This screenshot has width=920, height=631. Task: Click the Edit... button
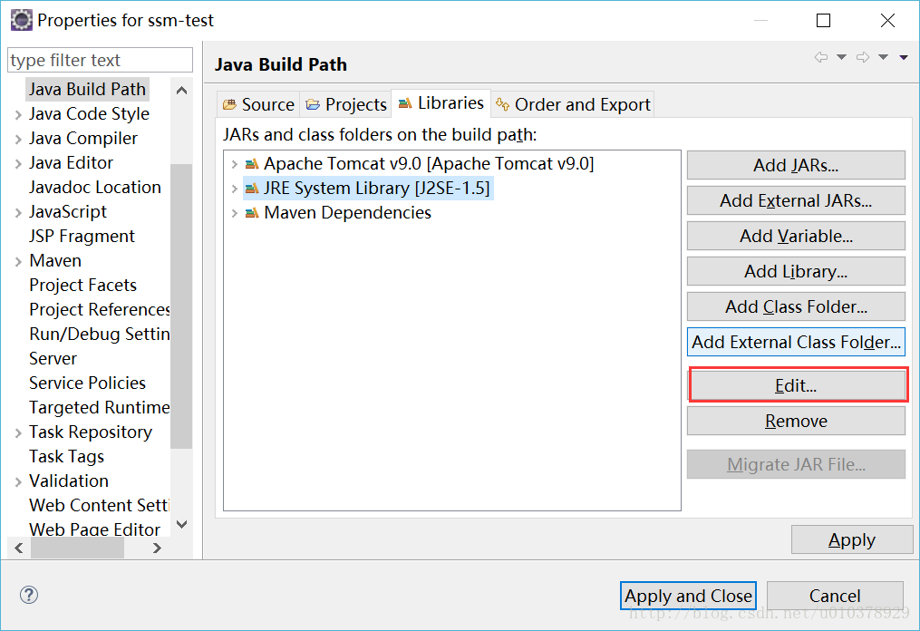coord(797,385)
